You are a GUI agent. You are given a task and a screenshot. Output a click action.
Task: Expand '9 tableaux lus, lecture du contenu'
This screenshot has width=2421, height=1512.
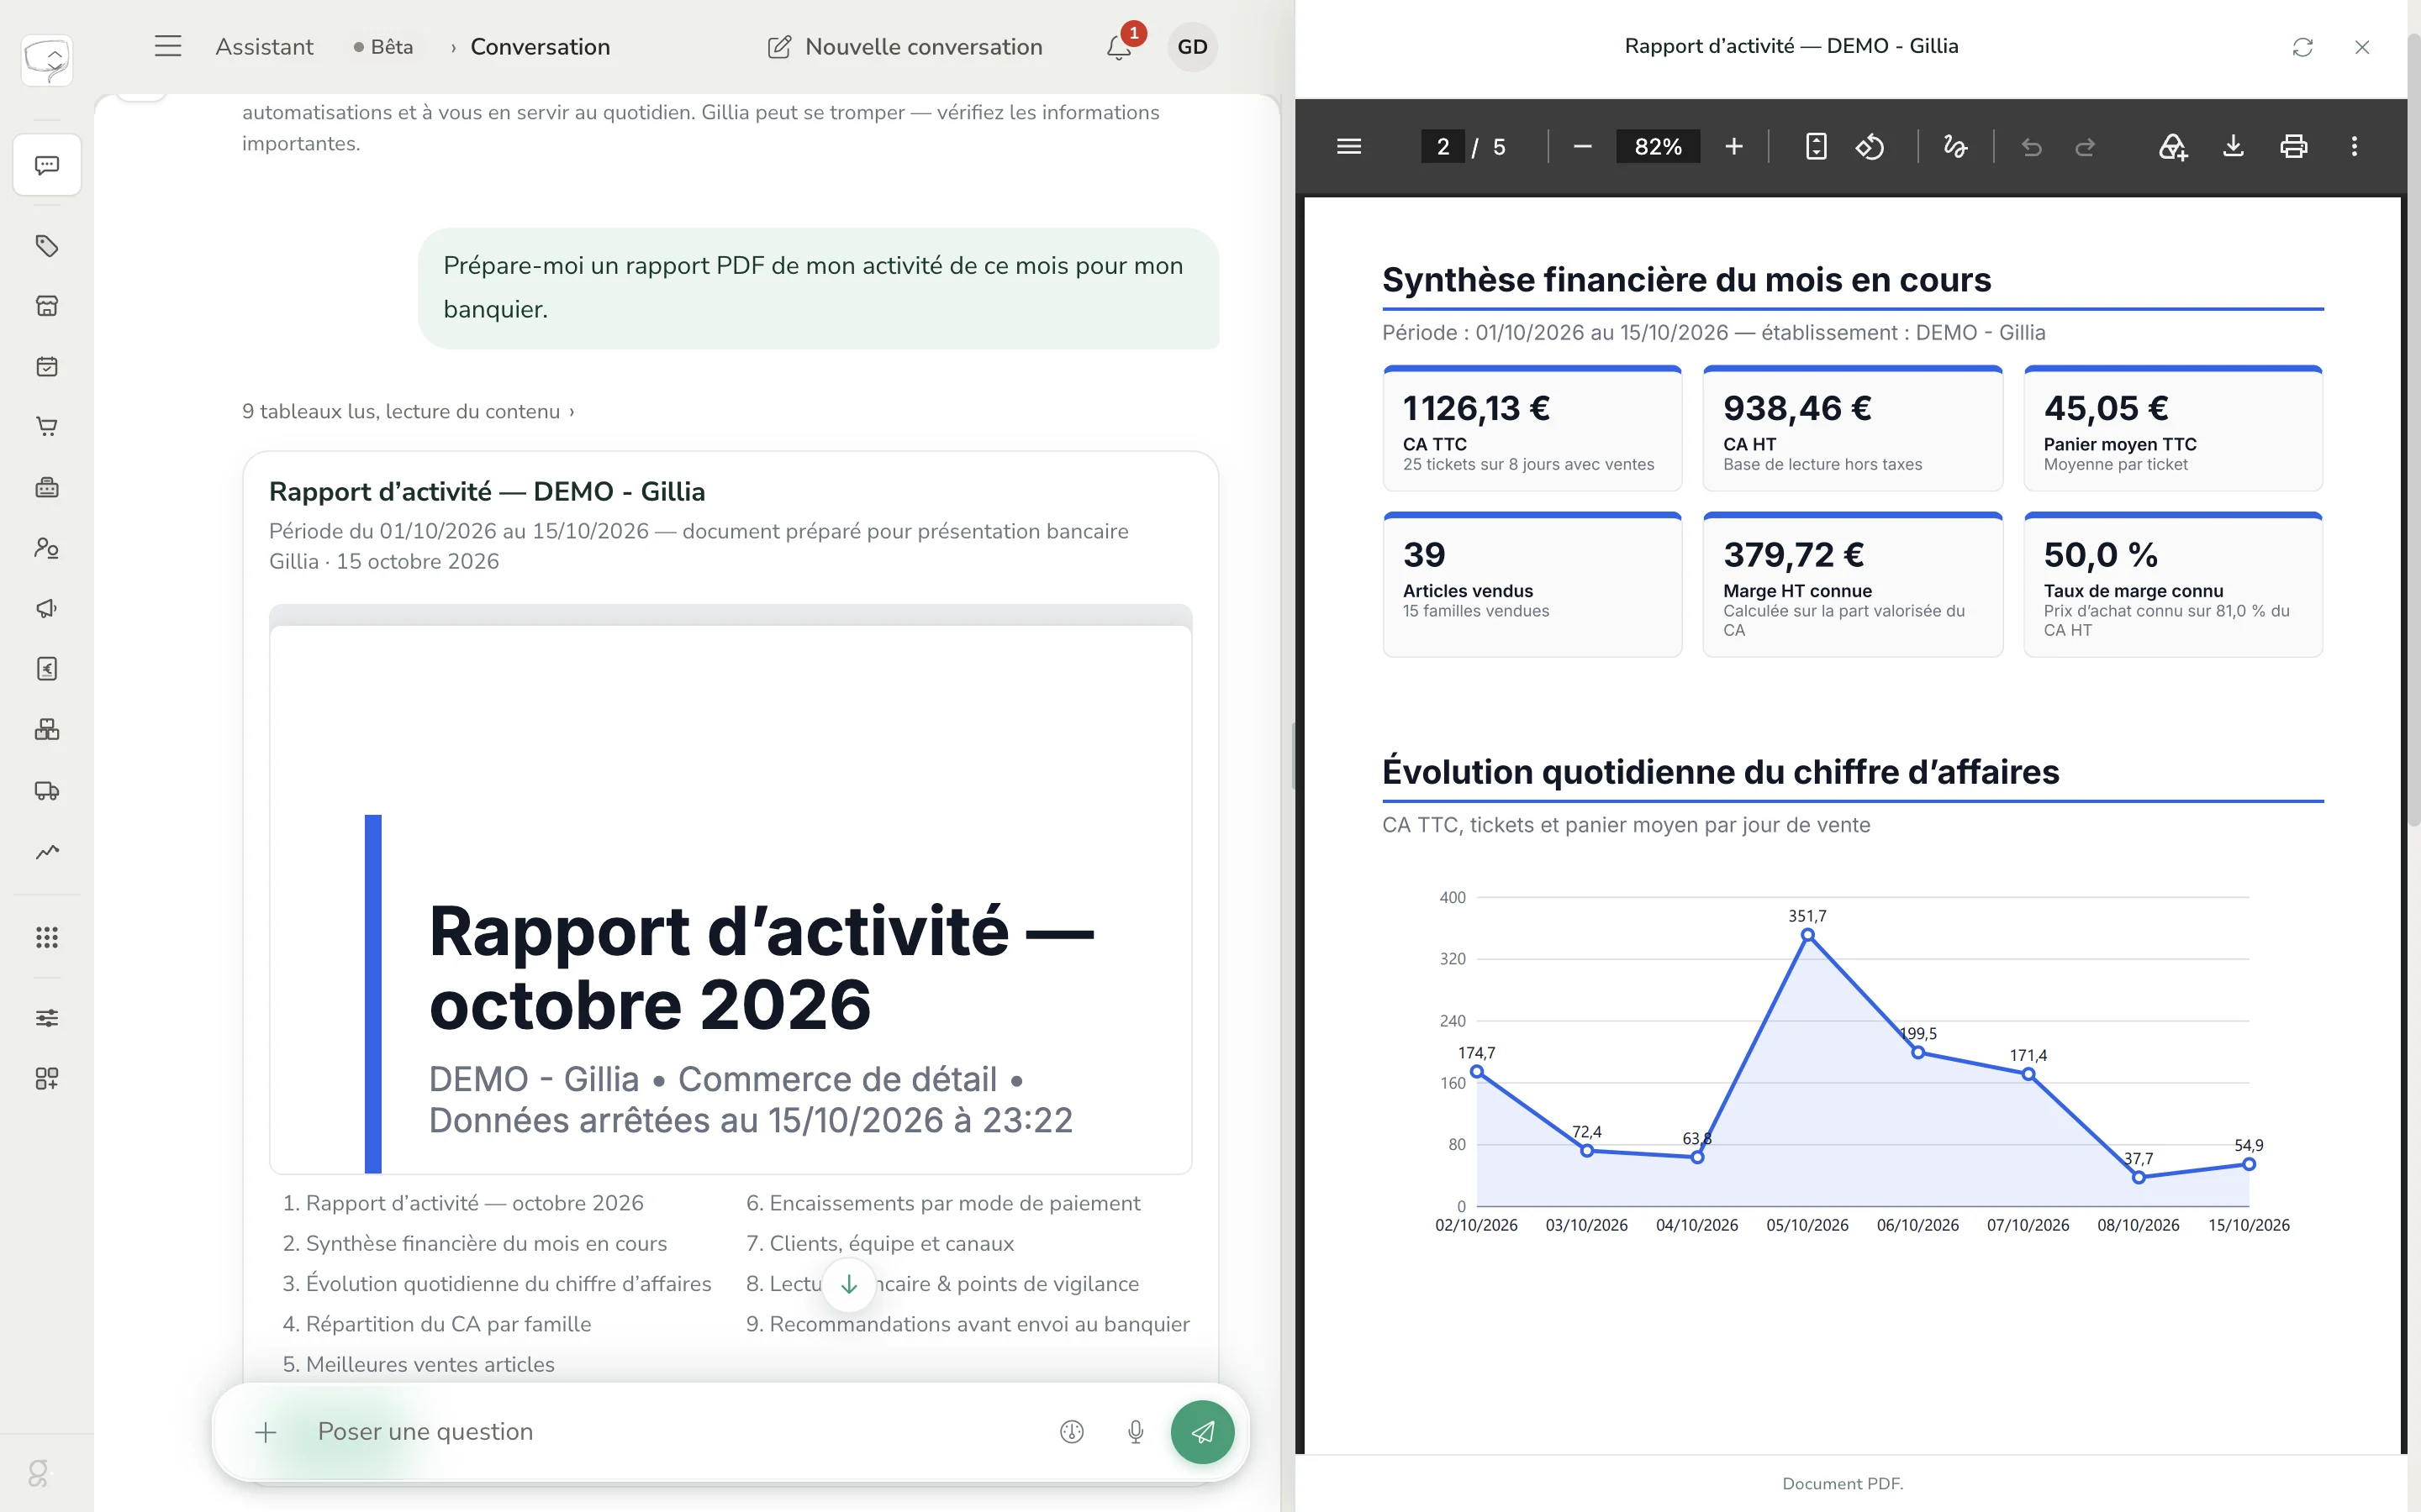(x=409, y=411)
